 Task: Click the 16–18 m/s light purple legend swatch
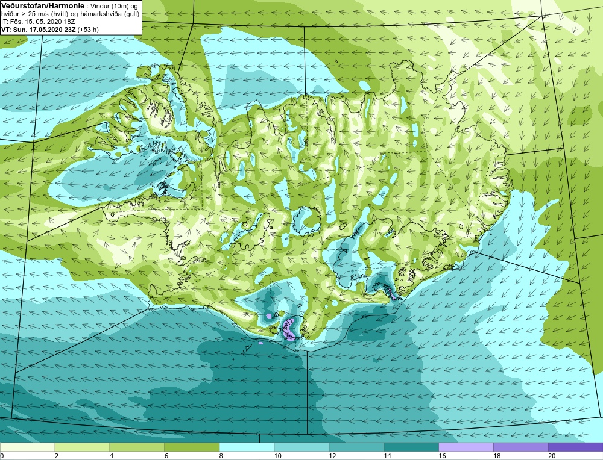click(x=466, y=447)
